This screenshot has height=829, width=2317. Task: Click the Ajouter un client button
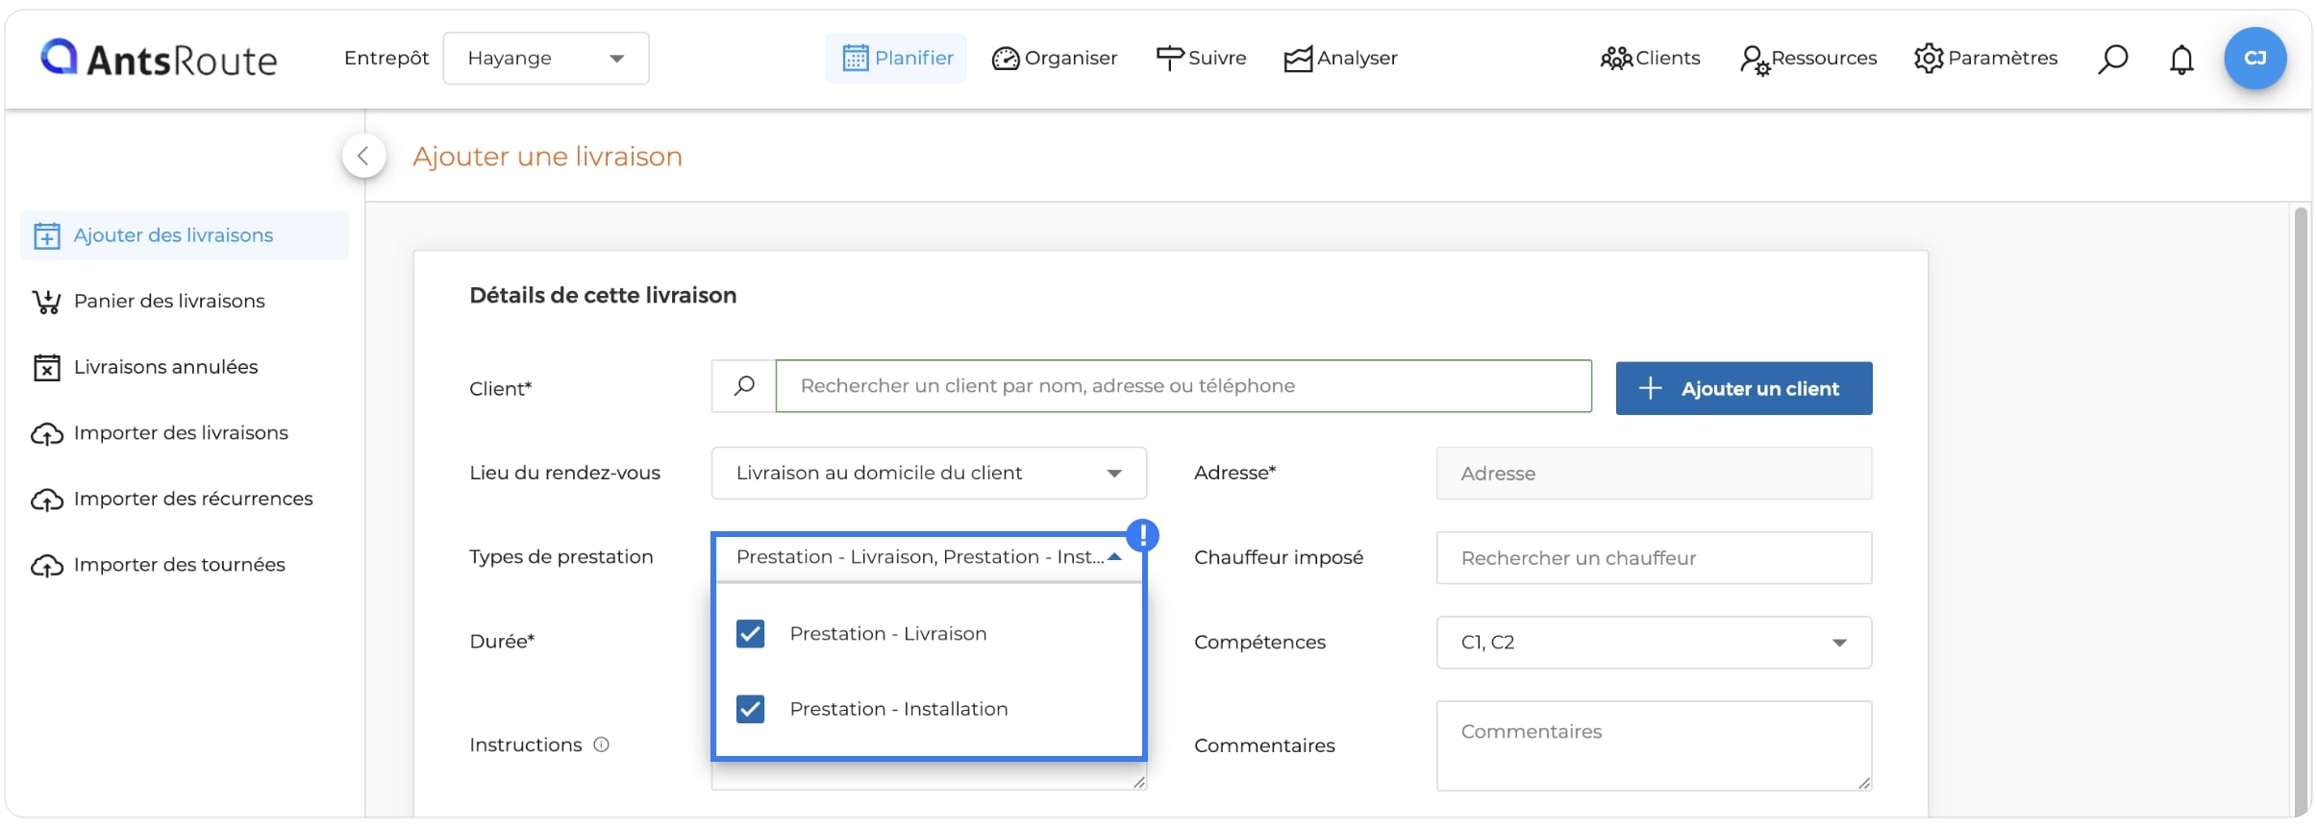tap(1744, 388)
